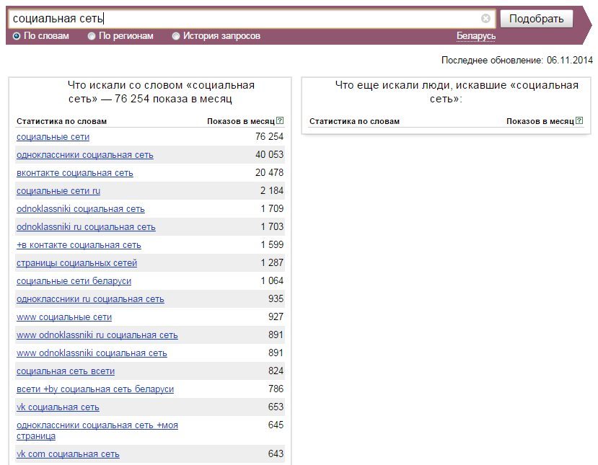Click the 643 impressions value
This screenshot has width=598, height=465.
(276, 453)
